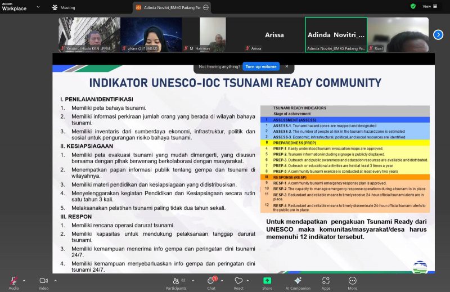Open the View layout menu
This screenshot has width=450, height=292.
[x=430, y=6]
